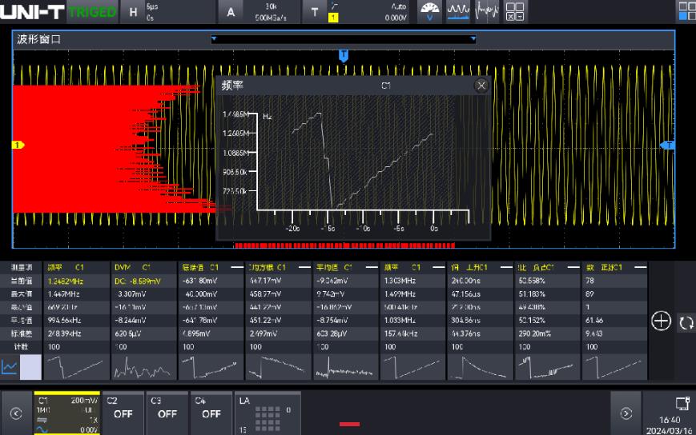Close the 频率 trend popup window
Viewport: 696px width, 435px height.
pyautogui.click(x=481, y=86)
